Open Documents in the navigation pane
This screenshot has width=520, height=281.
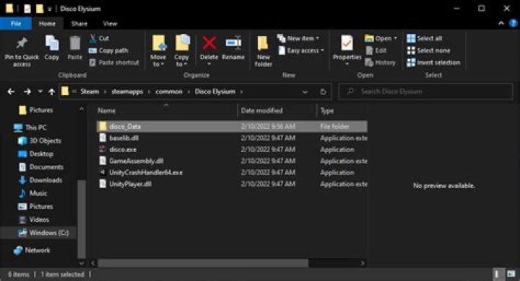pyautogui.click(x=40, y=167)
